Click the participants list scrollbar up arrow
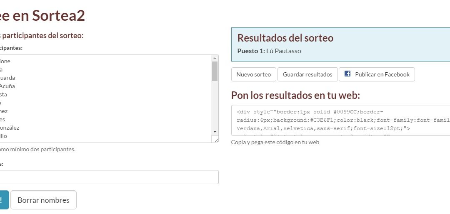The height and width of the screenshot is (214, 450). tap(215, 58)
